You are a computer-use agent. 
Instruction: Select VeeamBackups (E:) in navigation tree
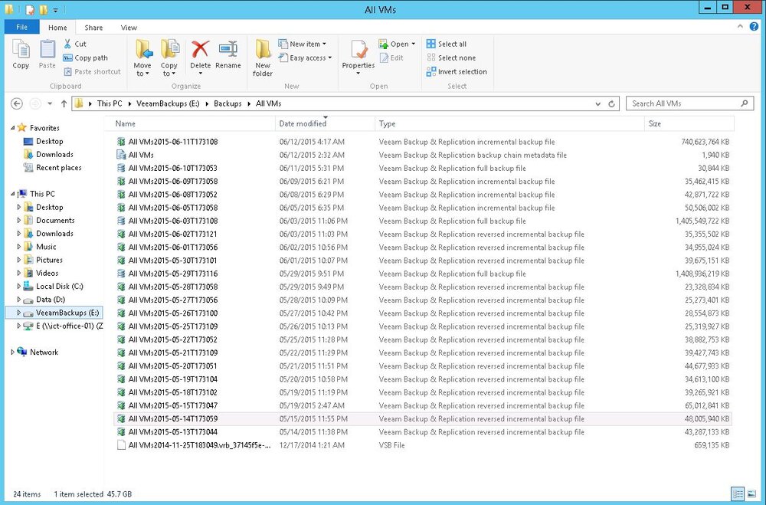pyautogui.click(x=67, y=313)
